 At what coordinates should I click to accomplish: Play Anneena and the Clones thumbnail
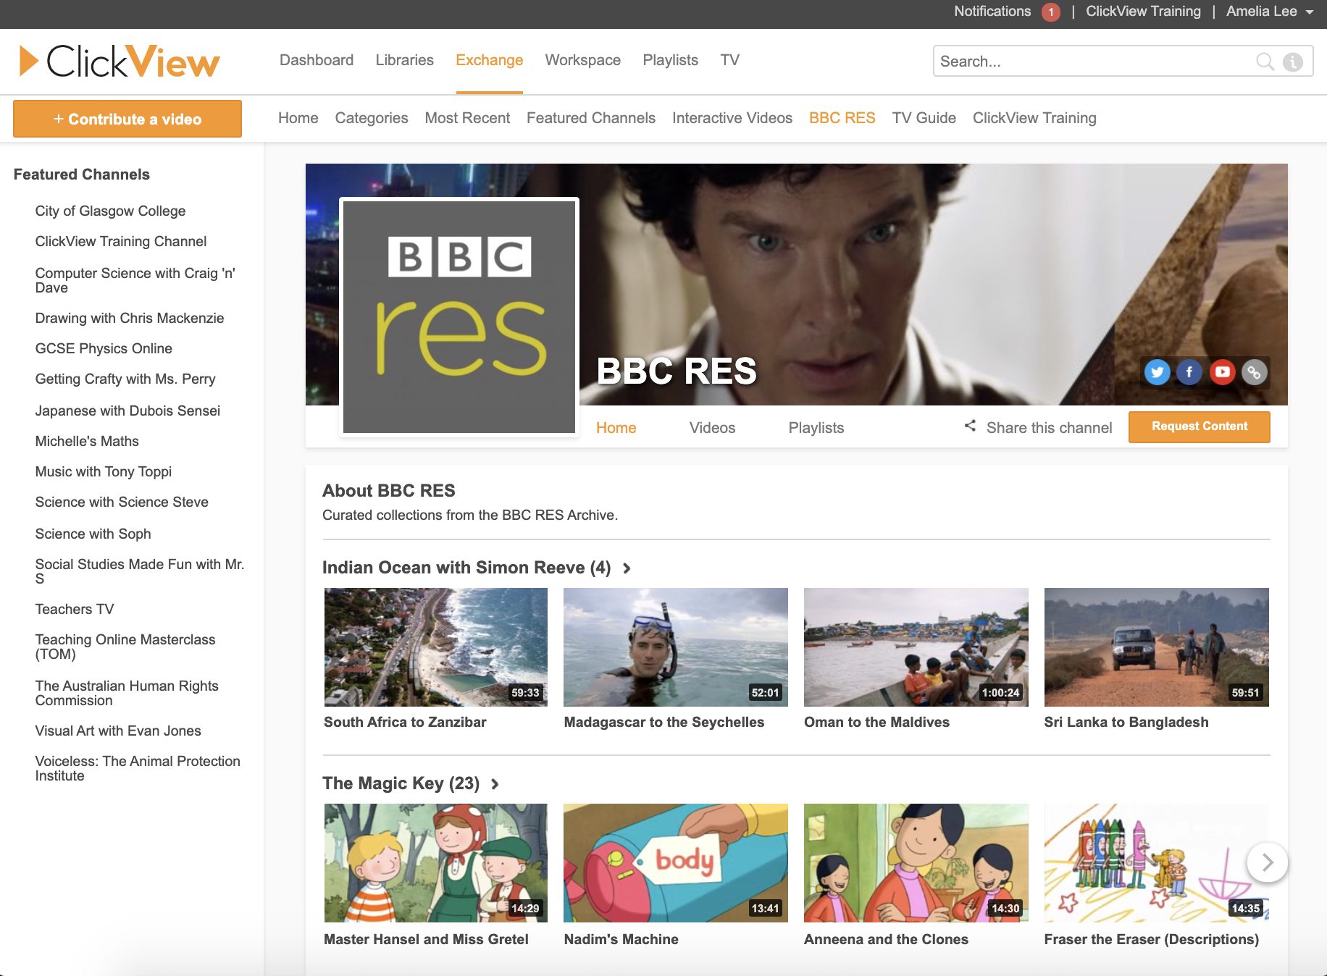pos(916,863)
